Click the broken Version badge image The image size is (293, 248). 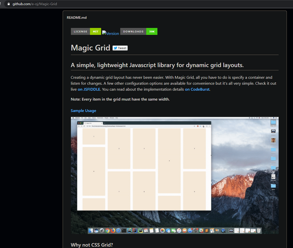[110, 33]
